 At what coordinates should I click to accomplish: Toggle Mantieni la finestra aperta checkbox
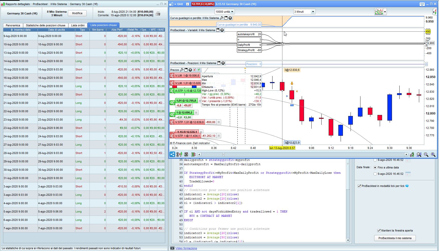379,230
